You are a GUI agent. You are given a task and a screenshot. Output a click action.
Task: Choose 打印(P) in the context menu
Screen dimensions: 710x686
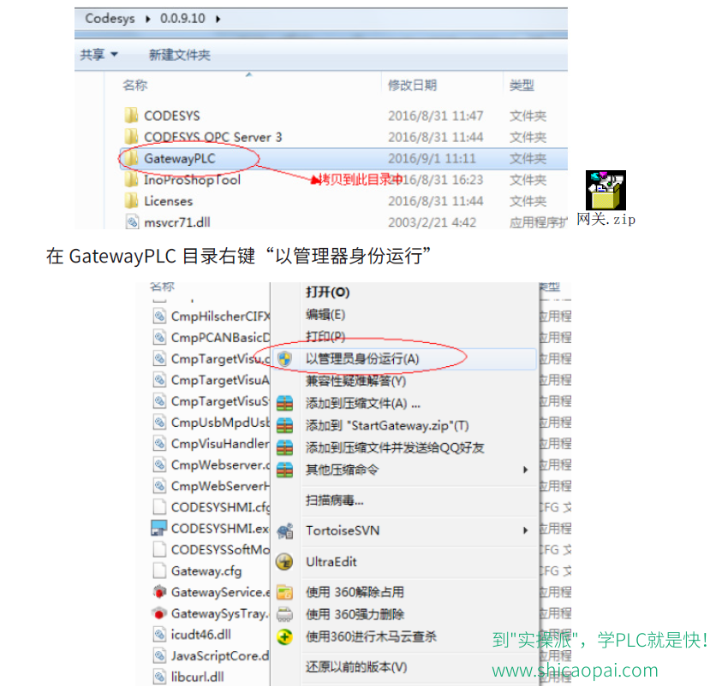coord(325,336)
